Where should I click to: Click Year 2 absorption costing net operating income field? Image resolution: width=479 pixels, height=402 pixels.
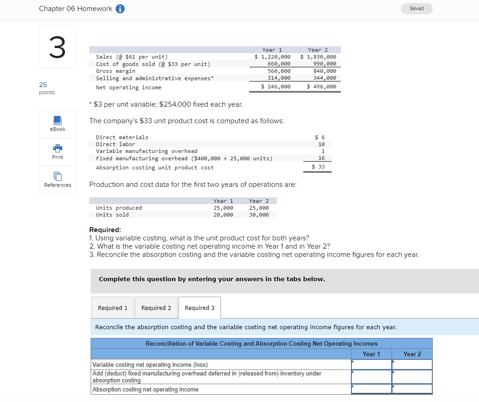[413, 389]
